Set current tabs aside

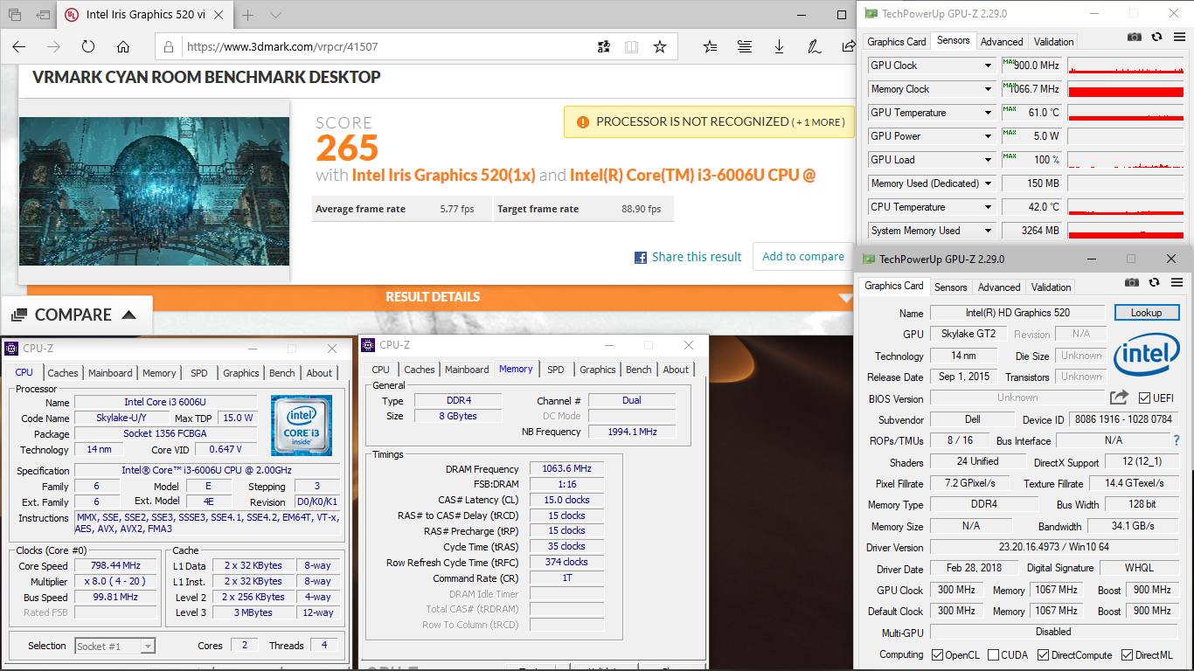43,15
